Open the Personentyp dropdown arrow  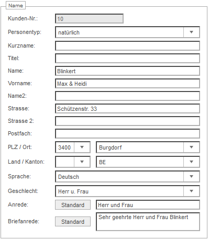pos(191,32)
